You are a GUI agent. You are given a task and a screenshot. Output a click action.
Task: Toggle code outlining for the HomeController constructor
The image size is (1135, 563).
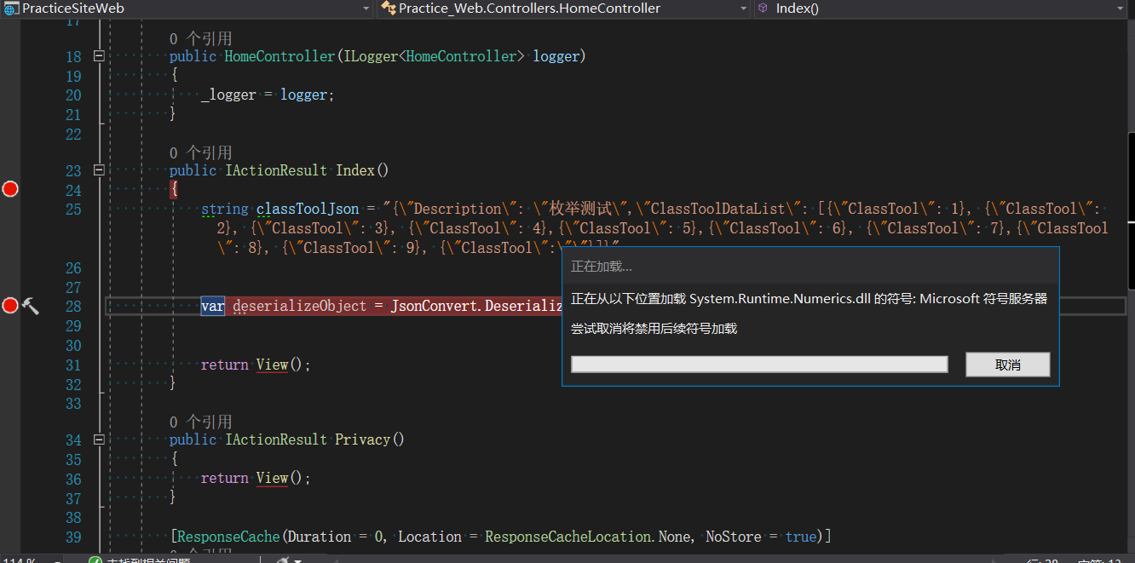[x=99, y=55]
